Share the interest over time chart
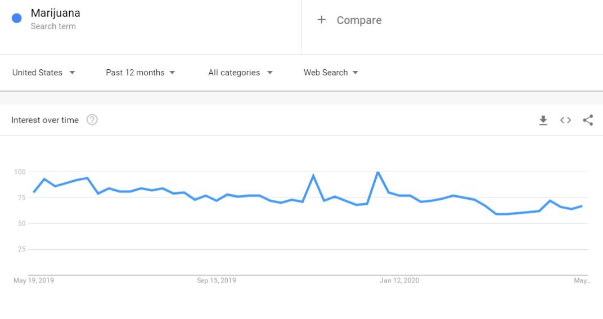Screen dimensions: 603x319 coord(588,120)
